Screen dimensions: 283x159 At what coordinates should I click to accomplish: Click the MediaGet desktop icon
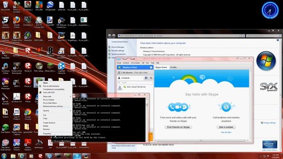click(28, 37)
